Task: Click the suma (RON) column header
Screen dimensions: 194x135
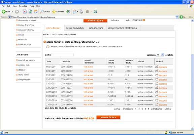Action: click(115, 61)
